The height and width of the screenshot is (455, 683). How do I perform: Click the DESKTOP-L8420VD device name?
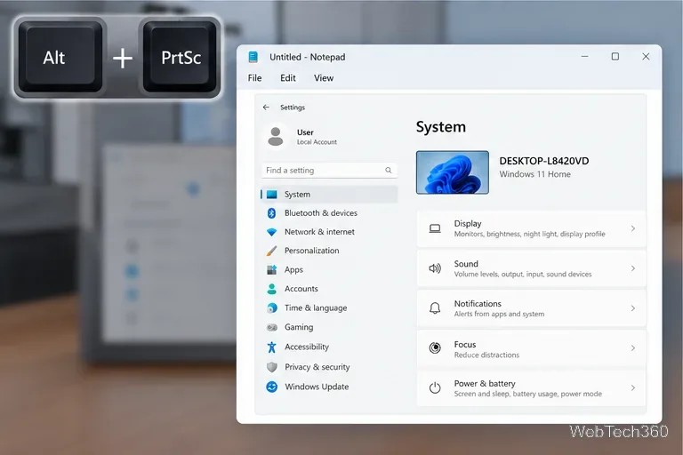544,161
